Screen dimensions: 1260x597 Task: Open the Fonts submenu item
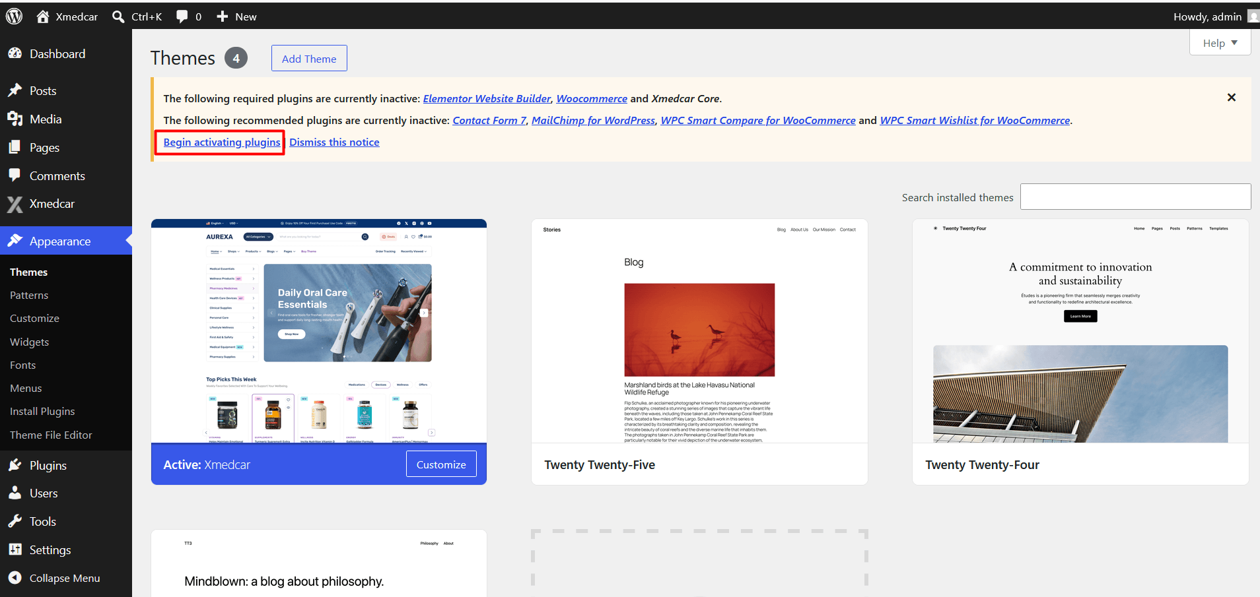[x=23, y=365]
